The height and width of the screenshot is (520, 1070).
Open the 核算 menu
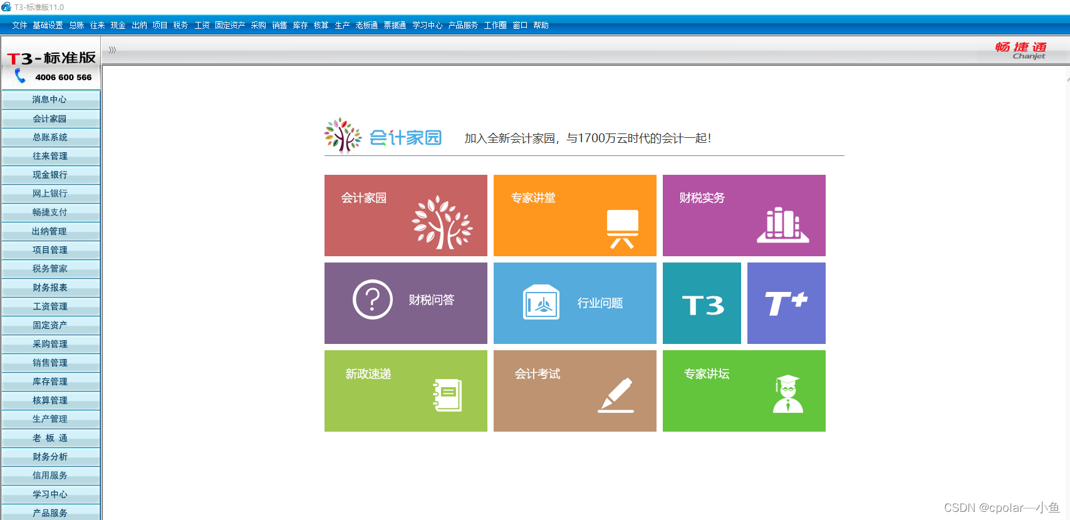321,25
